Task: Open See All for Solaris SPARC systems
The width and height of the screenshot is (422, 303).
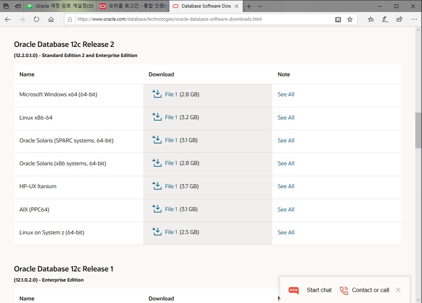Action: point(286,140)
